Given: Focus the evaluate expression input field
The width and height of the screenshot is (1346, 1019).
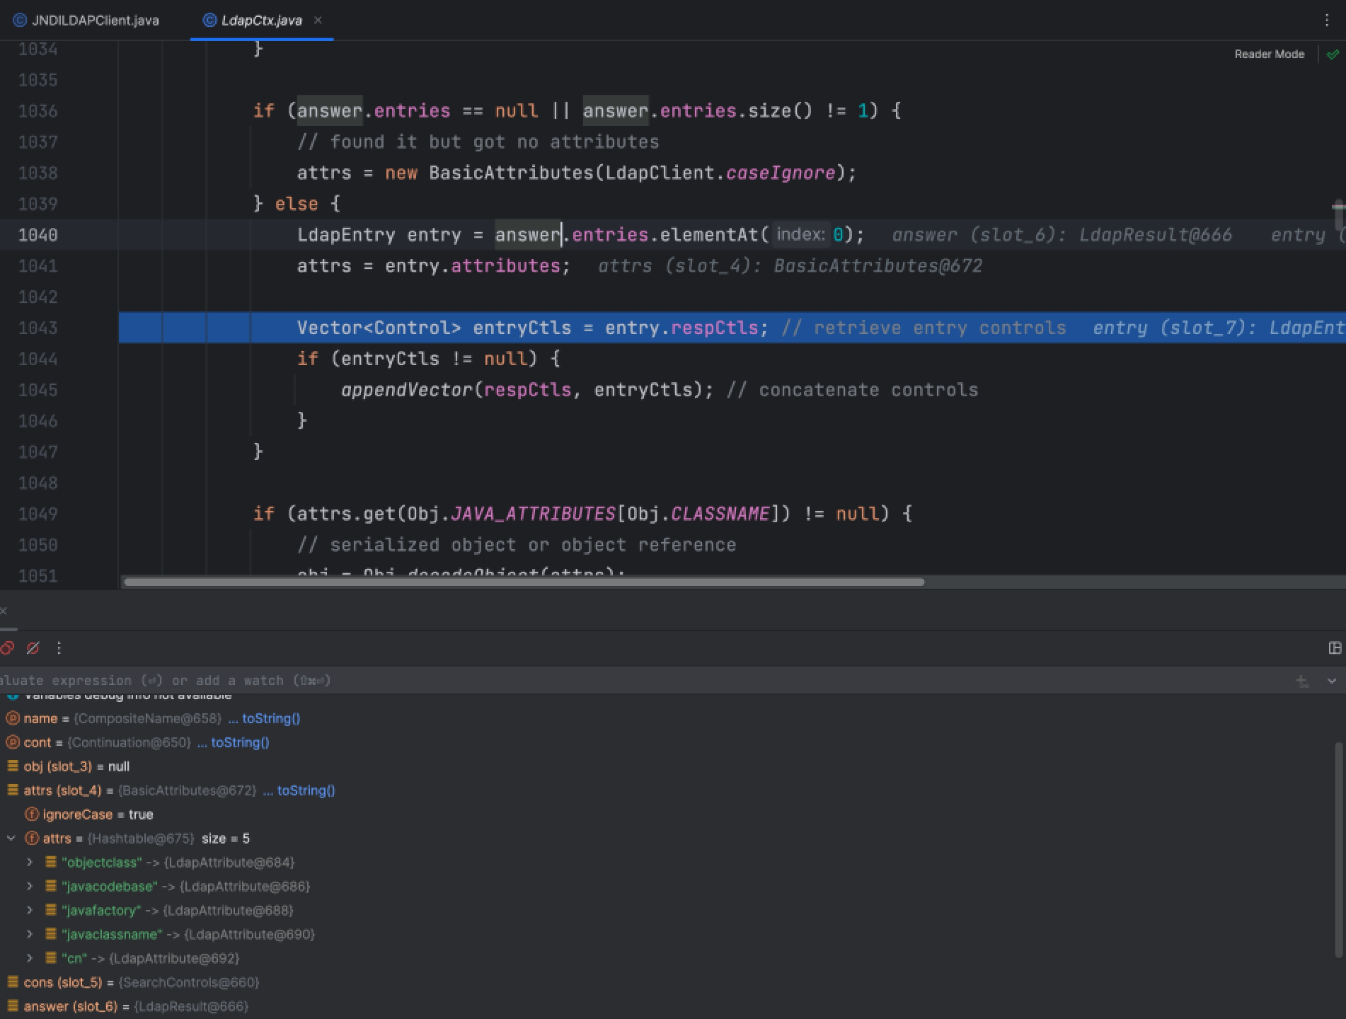Looking at the screenshot, I should click(637, 680).
